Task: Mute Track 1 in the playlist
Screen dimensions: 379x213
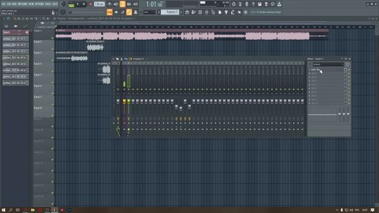Action: point(53,38)
